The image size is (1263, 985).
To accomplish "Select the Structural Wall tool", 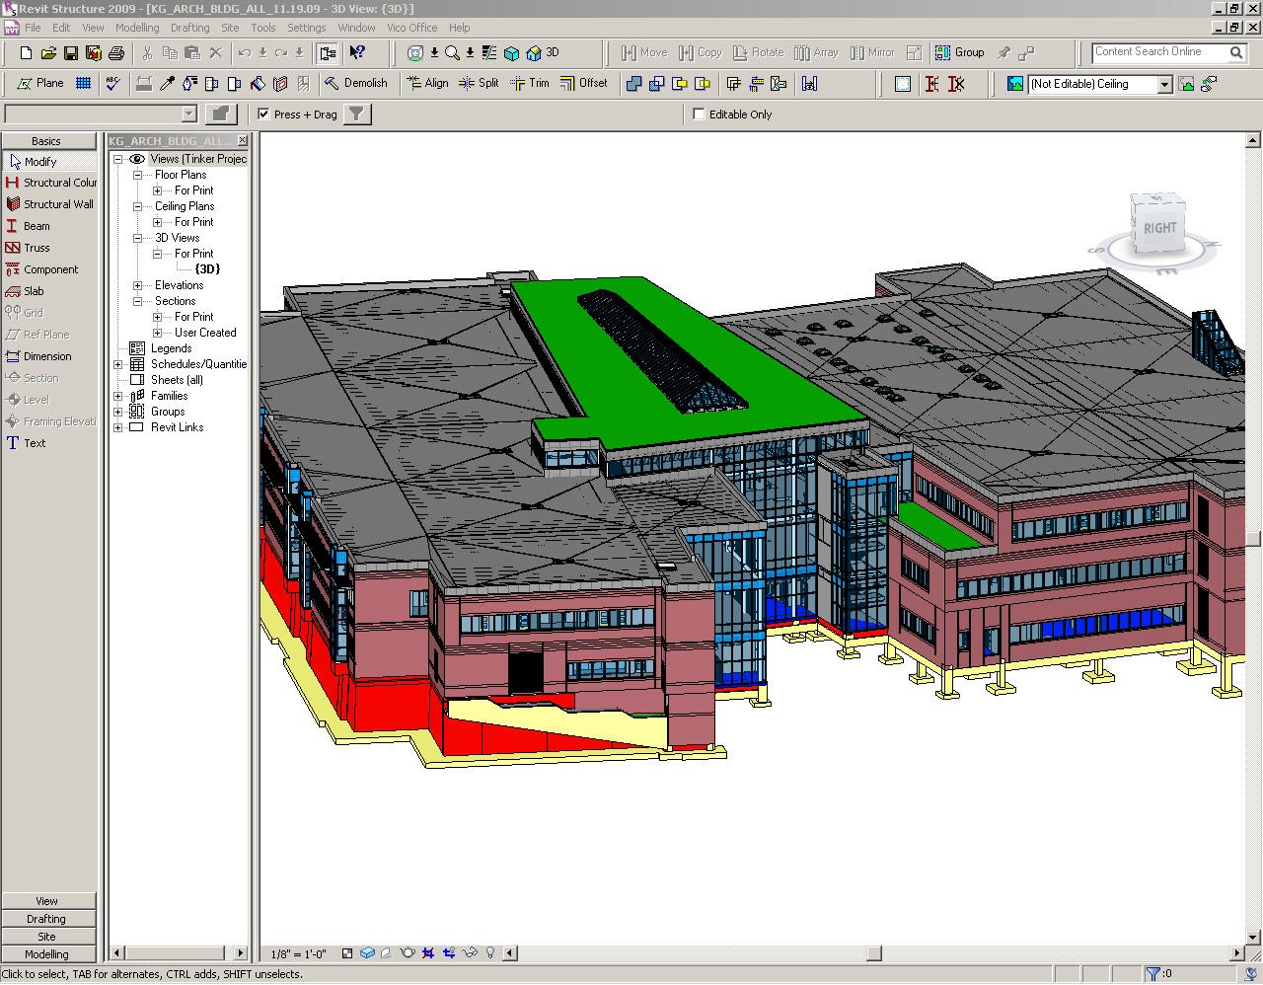I will coord(49,204).
